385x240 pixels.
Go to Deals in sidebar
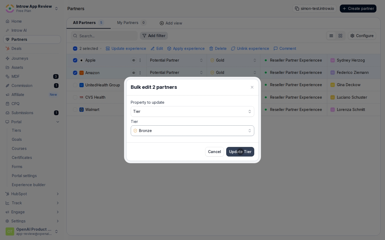coord(32,49)
